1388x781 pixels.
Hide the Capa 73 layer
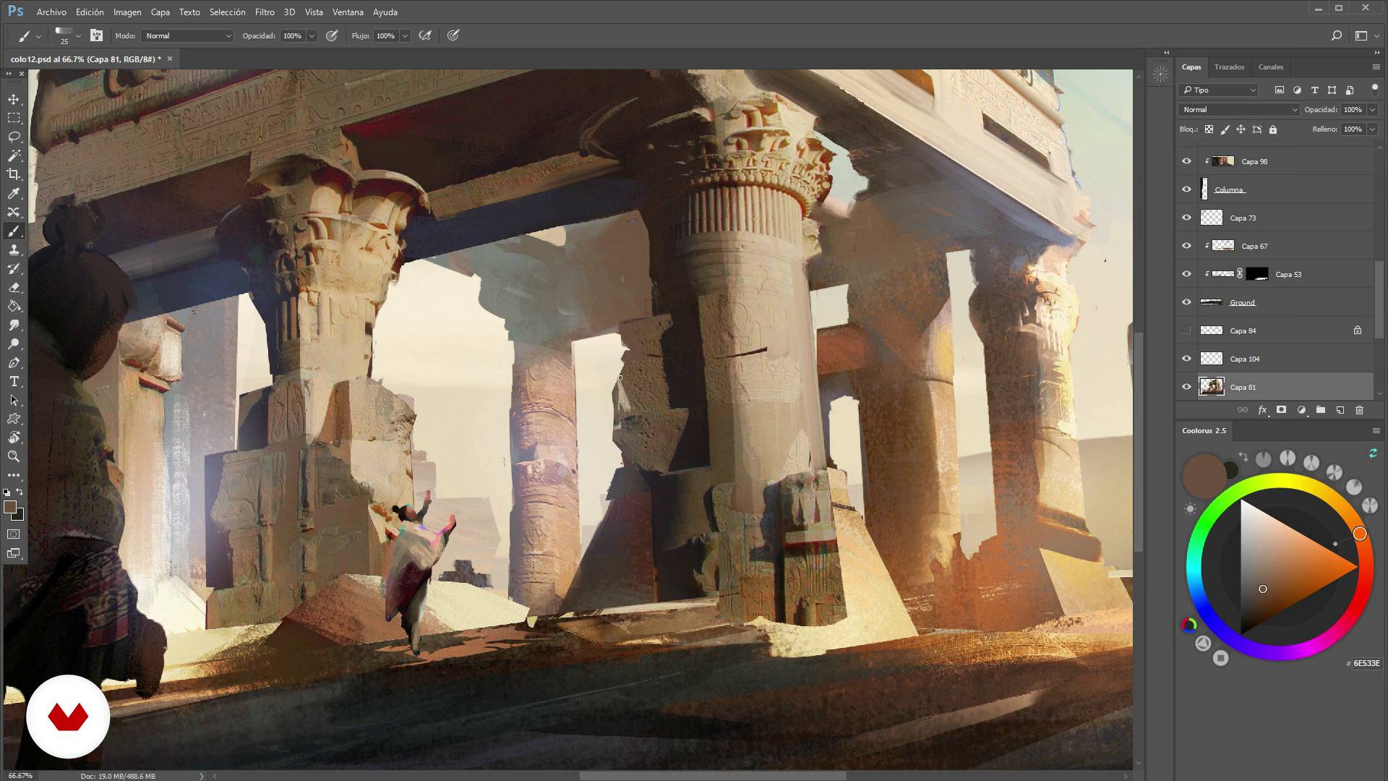[x=1186, y=218]
